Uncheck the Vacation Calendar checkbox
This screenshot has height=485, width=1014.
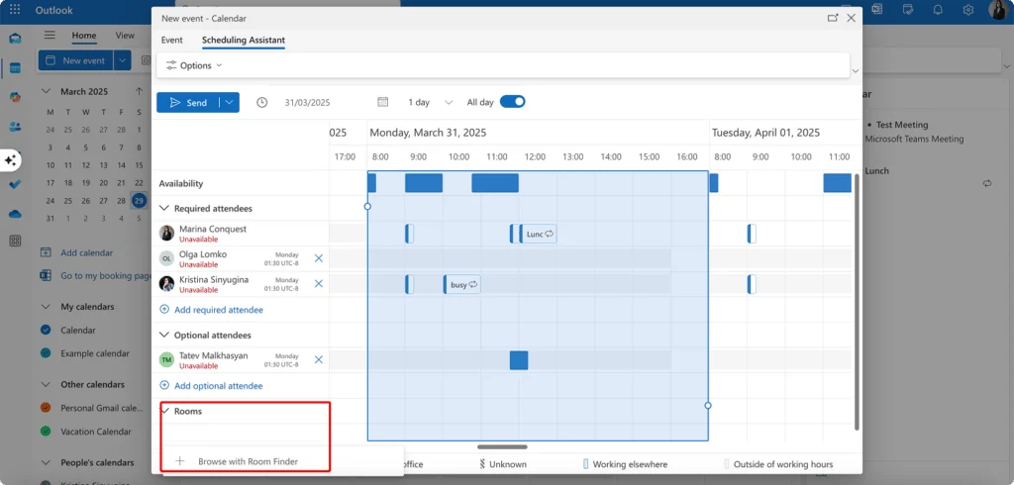click(x=46, y=432)
